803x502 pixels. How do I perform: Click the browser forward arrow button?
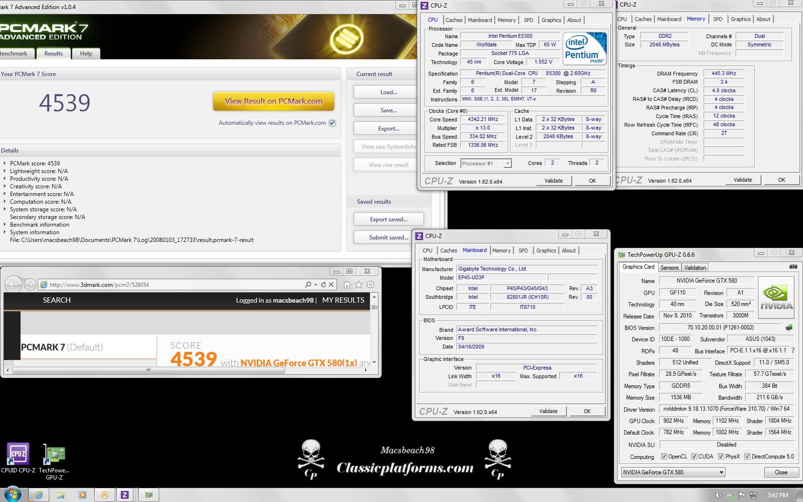[x=30, y=284]
